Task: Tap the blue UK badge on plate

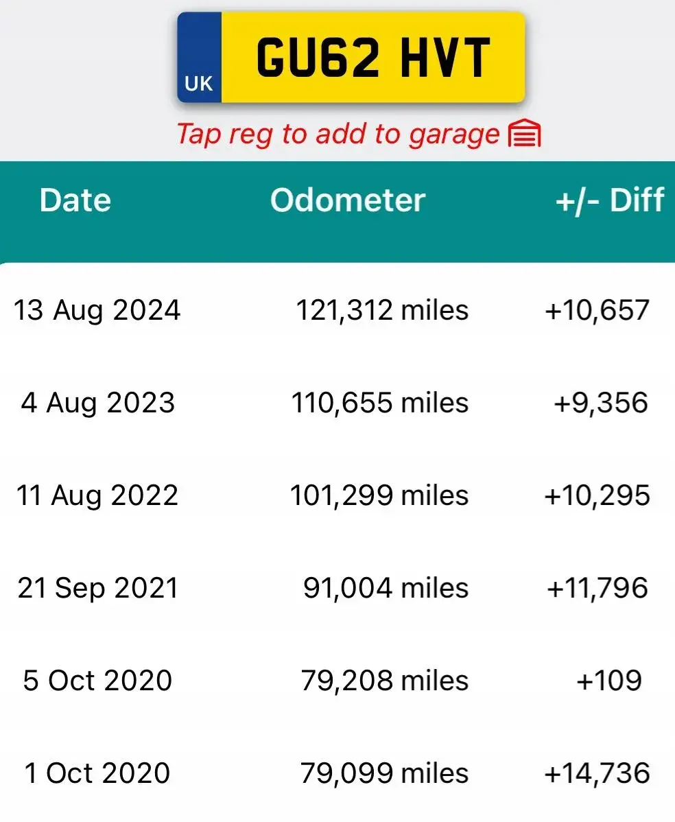Action: click(199, 57)
